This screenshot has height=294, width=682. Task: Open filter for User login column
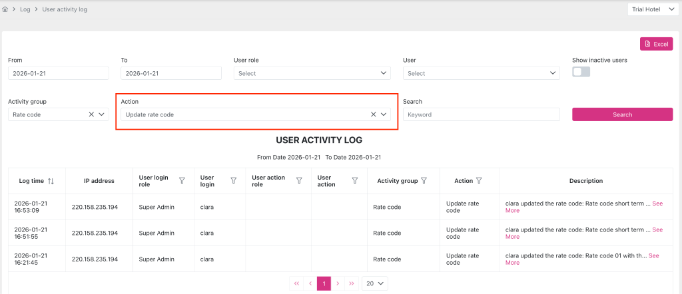pos(233,180)
